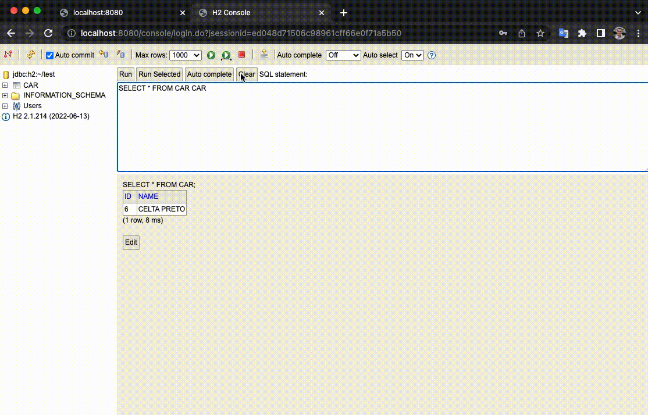This screenshot has width=648, height=415.
Task: Select the CAR table in the tree
Action: point(31,85)
